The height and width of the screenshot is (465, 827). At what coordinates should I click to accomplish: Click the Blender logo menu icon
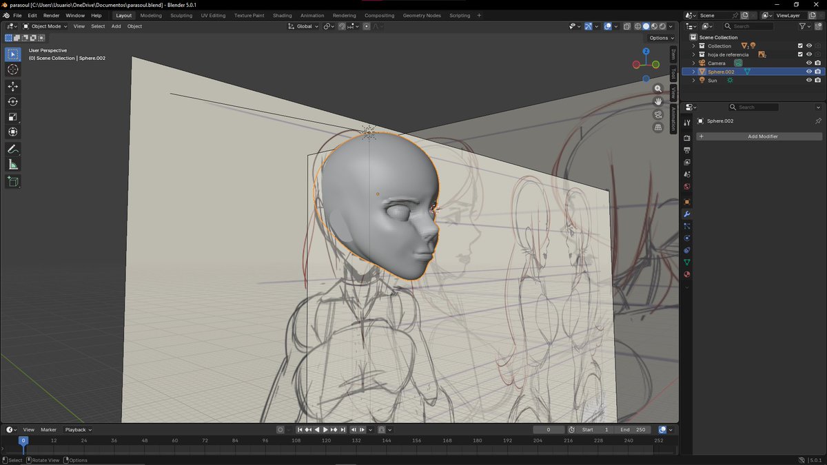(6, 15)
